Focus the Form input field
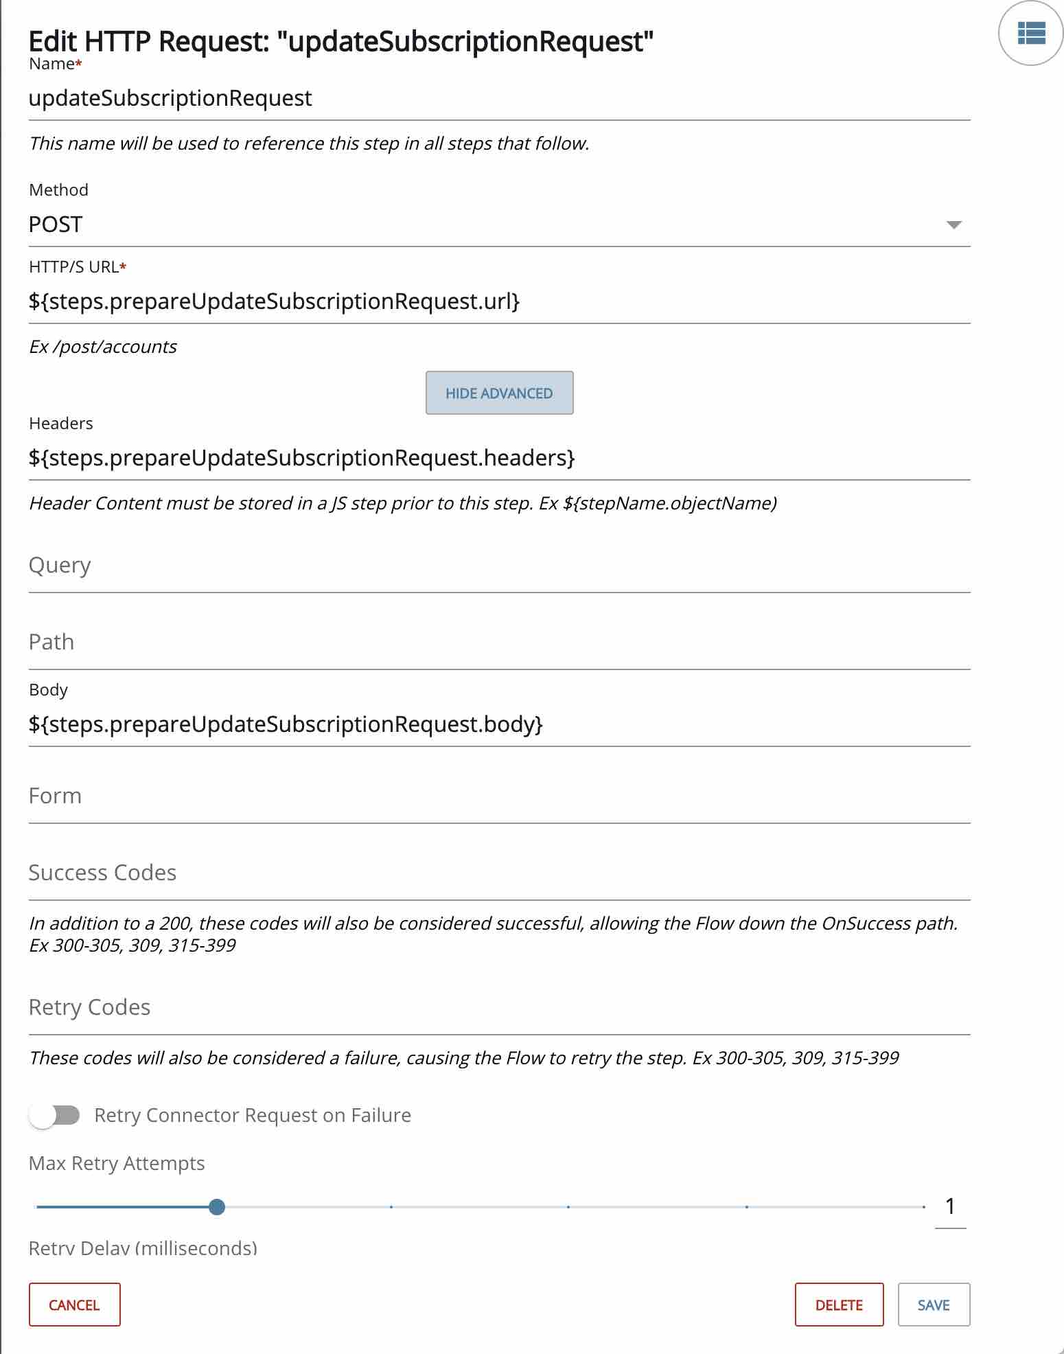Image resolution: width=1064 pixels, height=1354 pixels. click(x=499, y=796)
